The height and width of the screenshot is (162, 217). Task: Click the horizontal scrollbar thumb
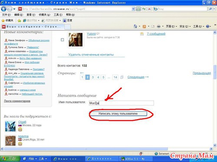pyautogui.click(x=86, y=149)
